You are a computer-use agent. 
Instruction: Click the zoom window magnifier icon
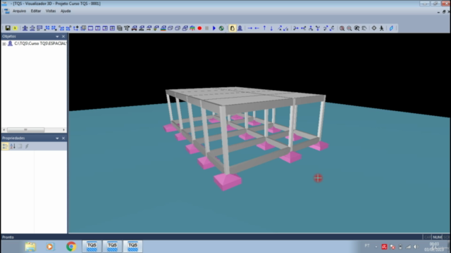click(357, 28)
